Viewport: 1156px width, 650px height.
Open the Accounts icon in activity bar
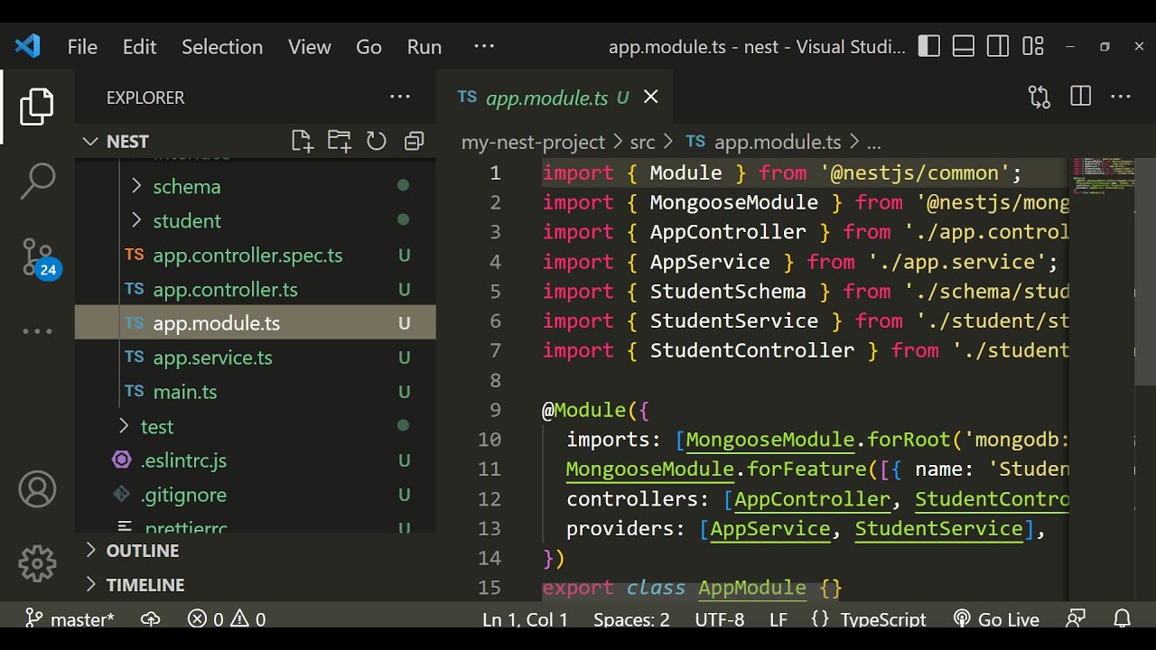point(37,489)
